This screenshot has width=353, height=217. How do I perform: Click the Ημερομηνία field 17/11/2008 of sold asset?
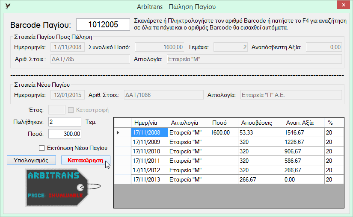click(x=68, y=47)
